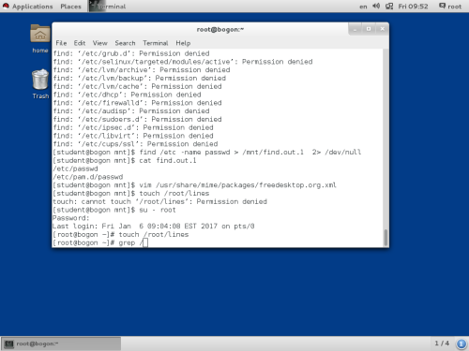Open the volume speaker icon

[376, 6]
